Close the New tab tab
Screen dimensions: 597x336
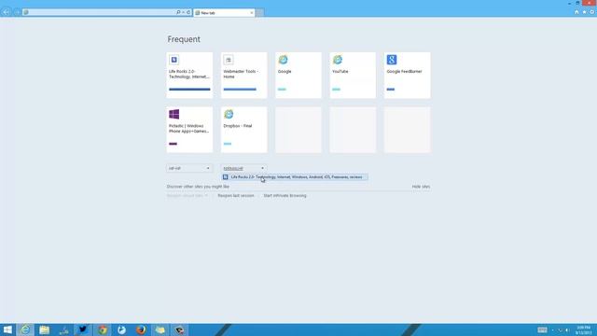(x=251, y=13)
